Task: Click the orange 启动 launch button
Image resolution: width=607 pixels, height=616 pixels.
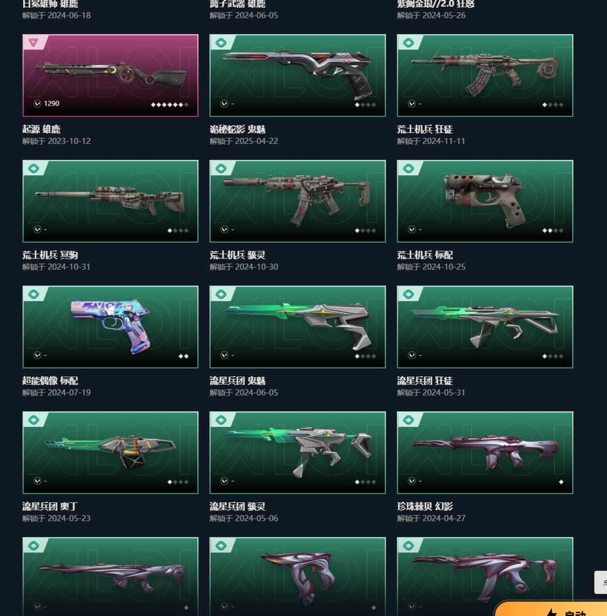Action: pyautogui.click(x=552, y=609)
